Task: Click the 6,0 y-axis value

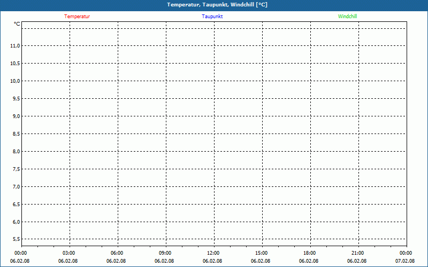Action: point(17,222)
